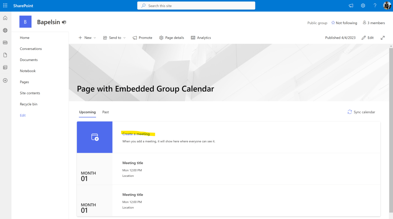
Task: Click the Home icon in left rail
Action: coord(5,18)
